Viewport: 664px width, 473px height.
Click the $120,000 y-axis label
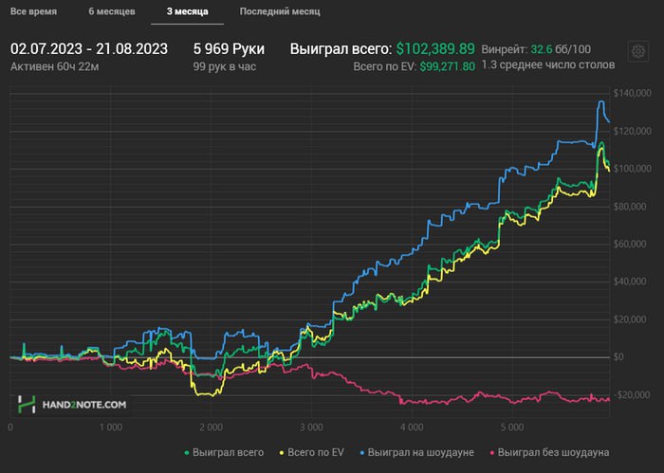pyautogui.click(x=633, y=131)
